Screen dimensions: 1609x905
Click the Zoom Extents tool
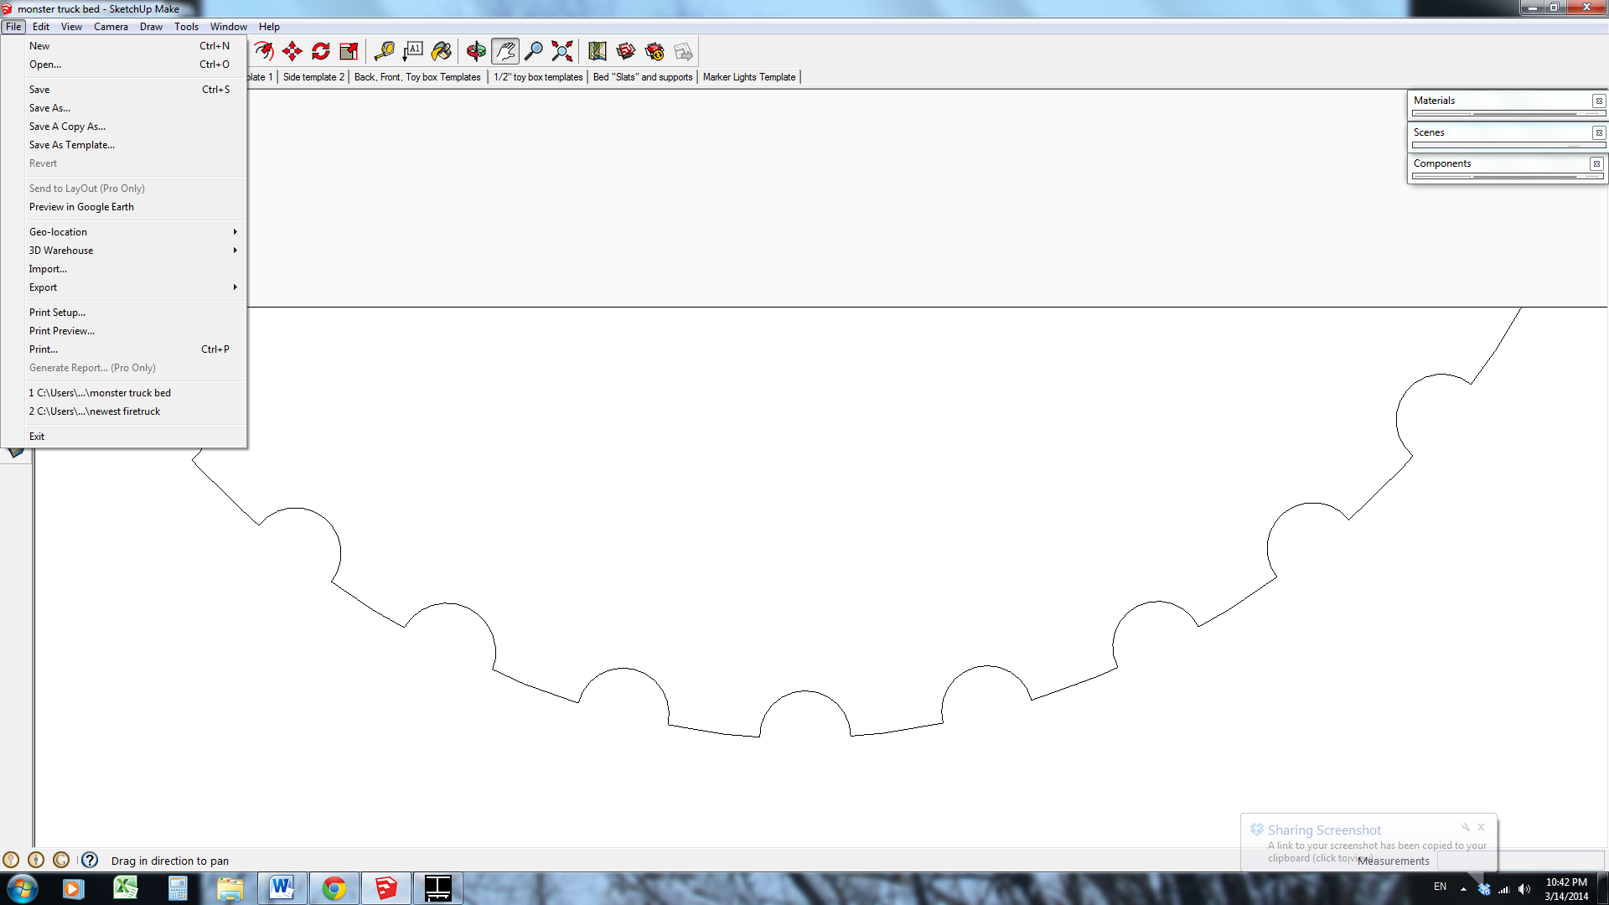tap(562, 52)
